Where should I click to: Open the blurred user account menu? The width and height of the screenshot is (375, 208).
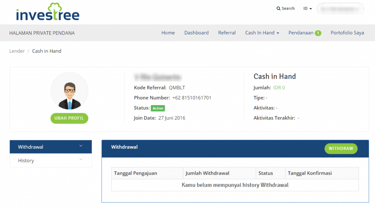click(x=340, y=9)
